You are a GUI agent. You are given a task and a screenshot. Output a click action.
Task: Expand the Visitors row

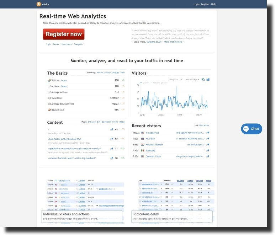click(x=64, y=80)
